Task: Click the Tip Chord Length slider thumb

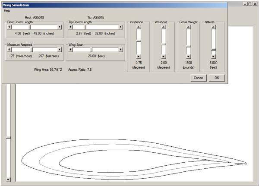Action: point(85,27)
